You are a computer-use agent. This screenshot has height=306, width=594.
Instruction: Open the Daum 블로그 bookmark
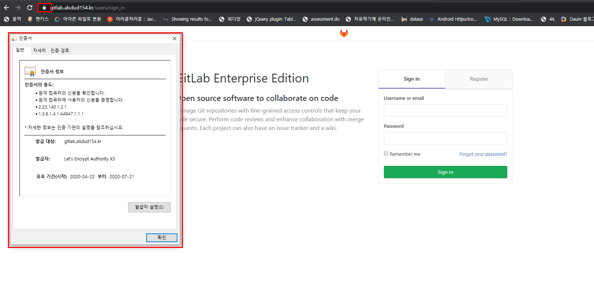coord(577,19)
